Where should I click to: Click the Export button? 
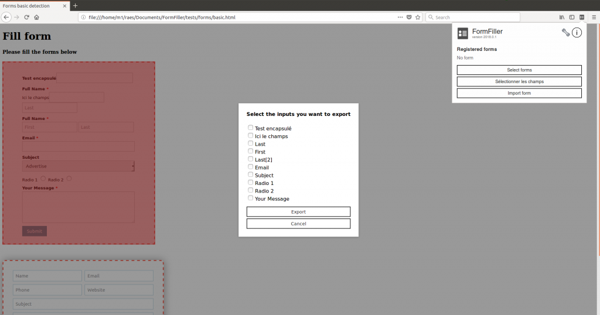[x=298, y=212]
